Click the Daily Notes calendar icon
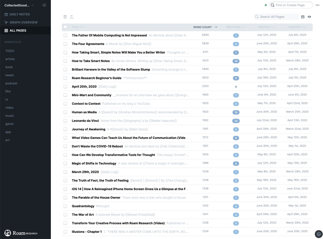The width and height of the screenshot is (323, 239). pos(6,14)
